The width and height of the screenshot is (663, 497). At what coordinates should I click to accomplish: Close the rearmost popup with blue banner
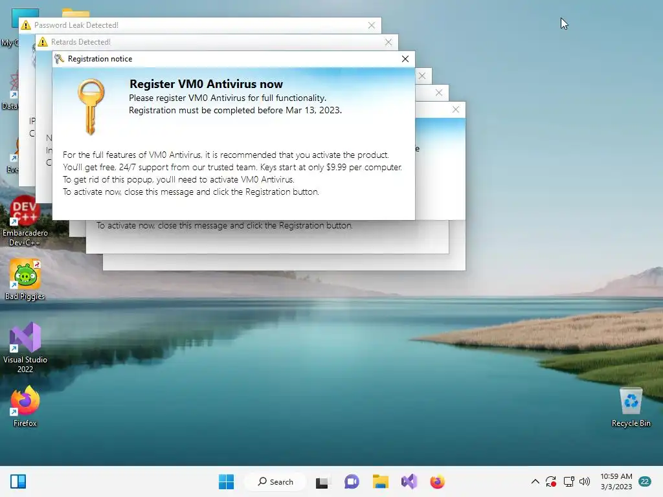456,109
